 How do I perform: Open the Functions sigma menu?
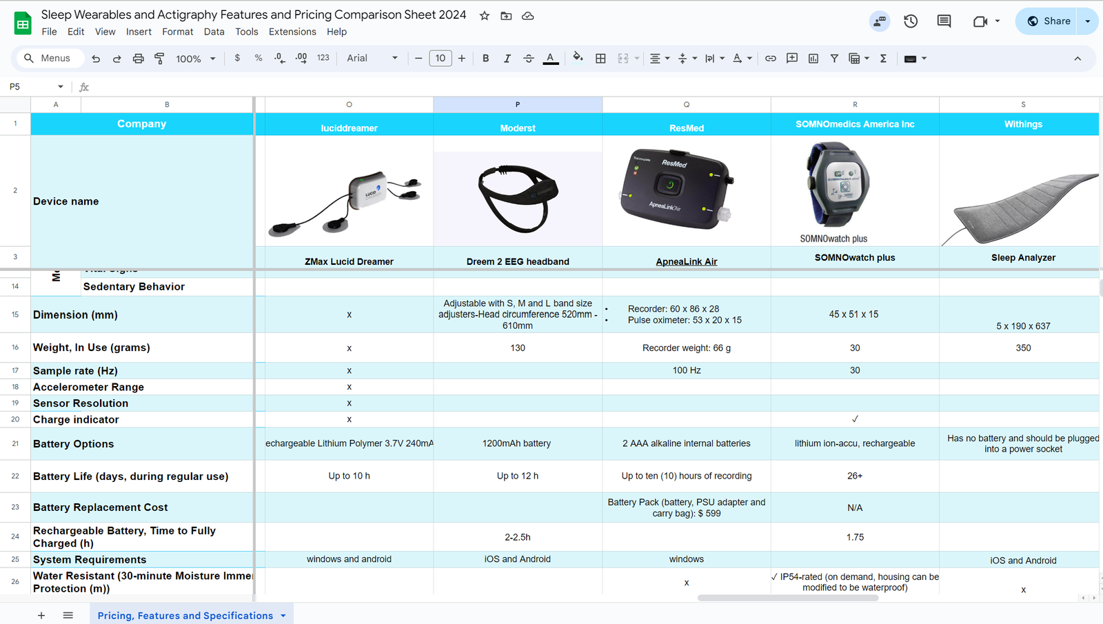[x=883, y=59]
